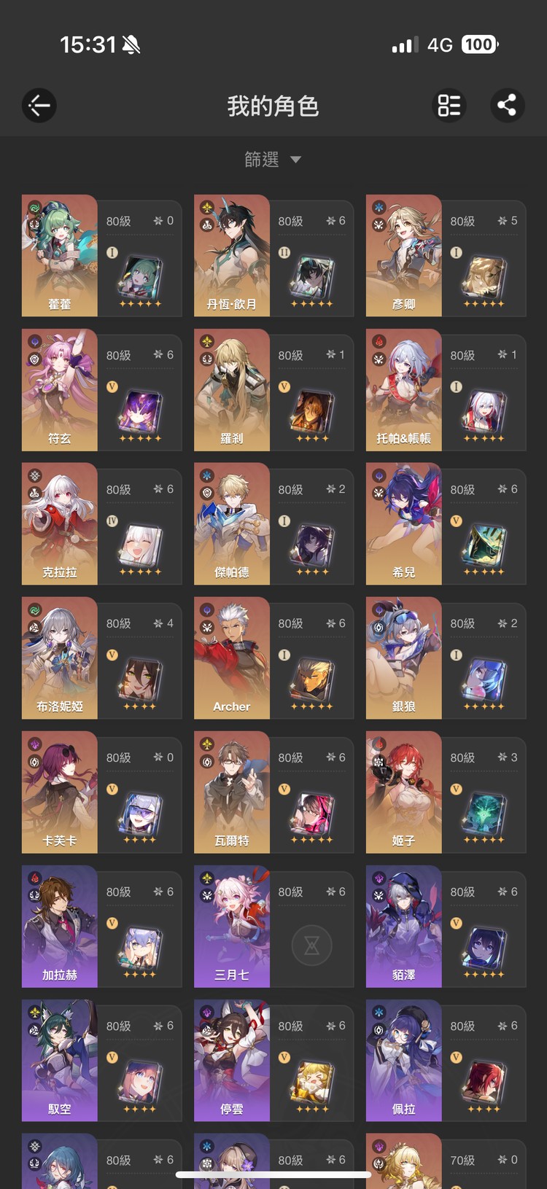Viewport: 547px width, 1189px height.
Task: Open 符玄's light cone icon
Action: click(x=140, y=410)
